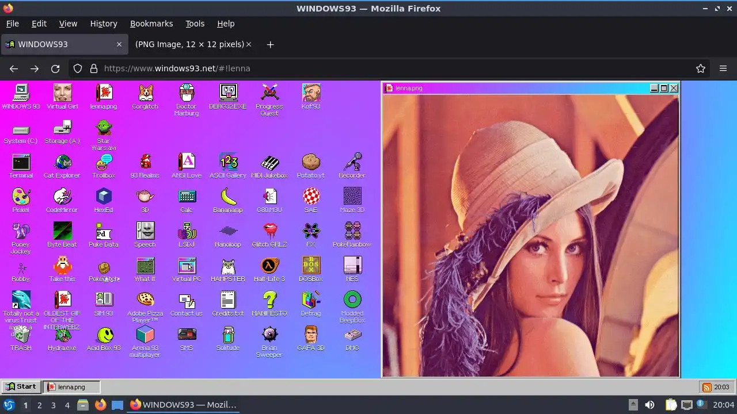Open a new Firefox tab
Viewport: 737px width, 414px height.
pos(270,44)
